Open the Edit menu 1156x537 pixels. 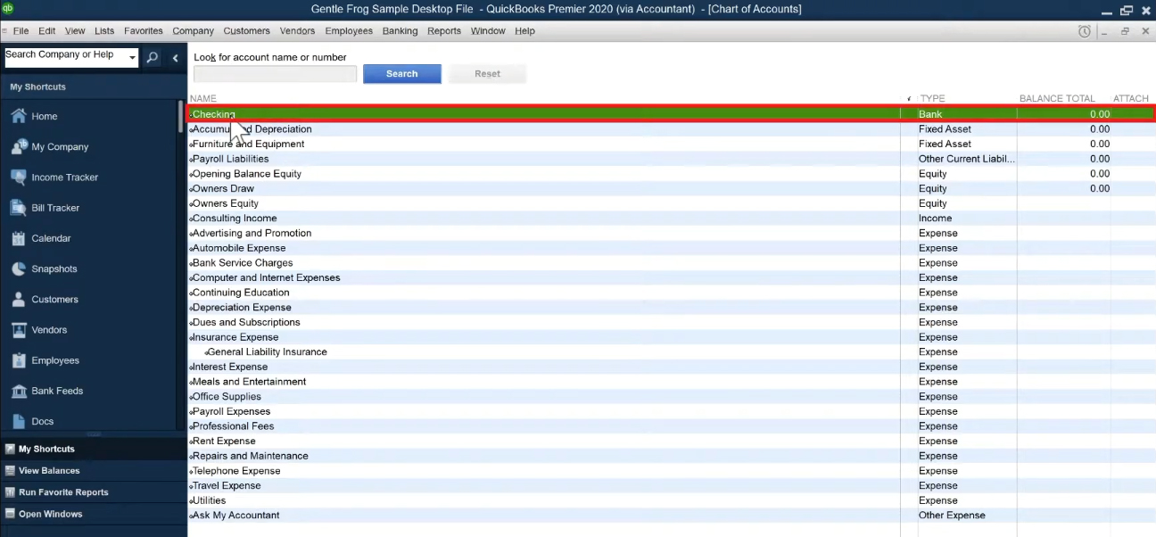[46, 31]
